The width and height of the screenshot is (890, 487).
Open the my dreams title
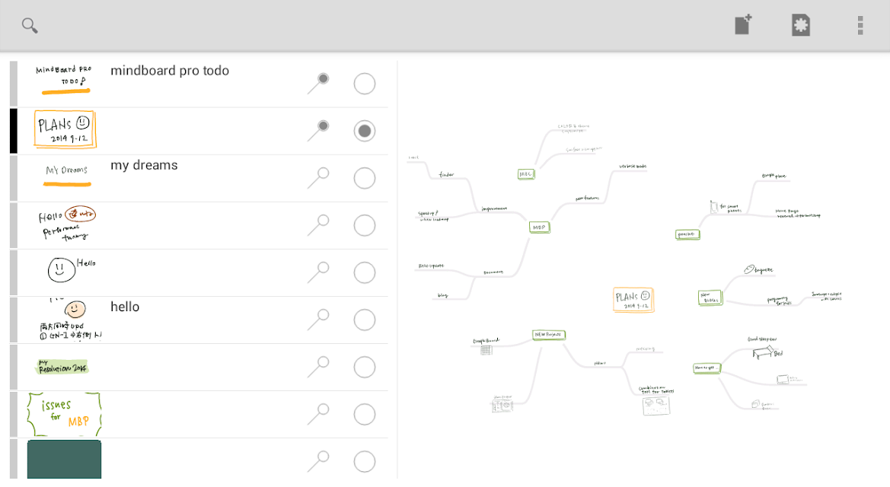point(144,165)
